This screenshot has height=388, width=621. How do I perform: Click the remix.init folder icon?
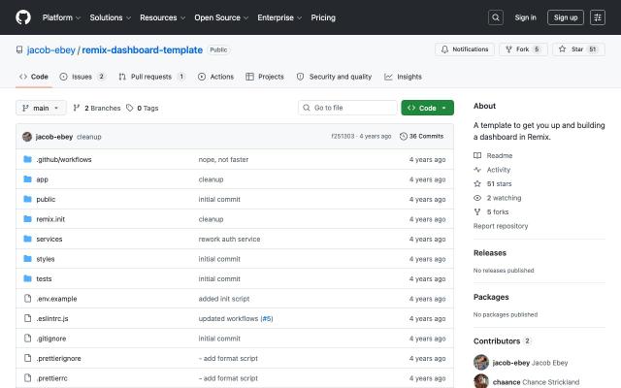coord(27,219)
